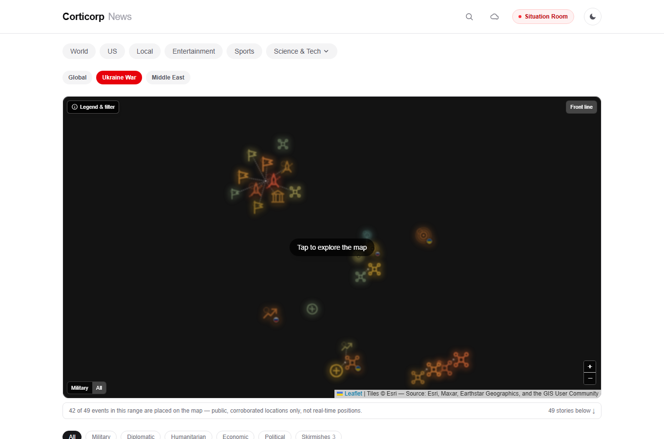Screen dimensions: 664x439
Task: Click the olive trend-arrow marker above the drone
Action: tap(347, 347)
